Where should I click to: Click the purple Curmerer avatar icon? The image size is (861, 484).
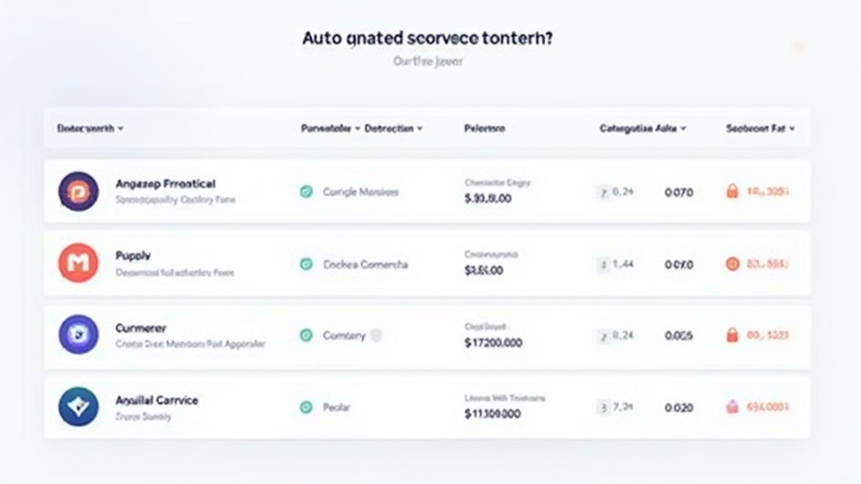(78, 335)
